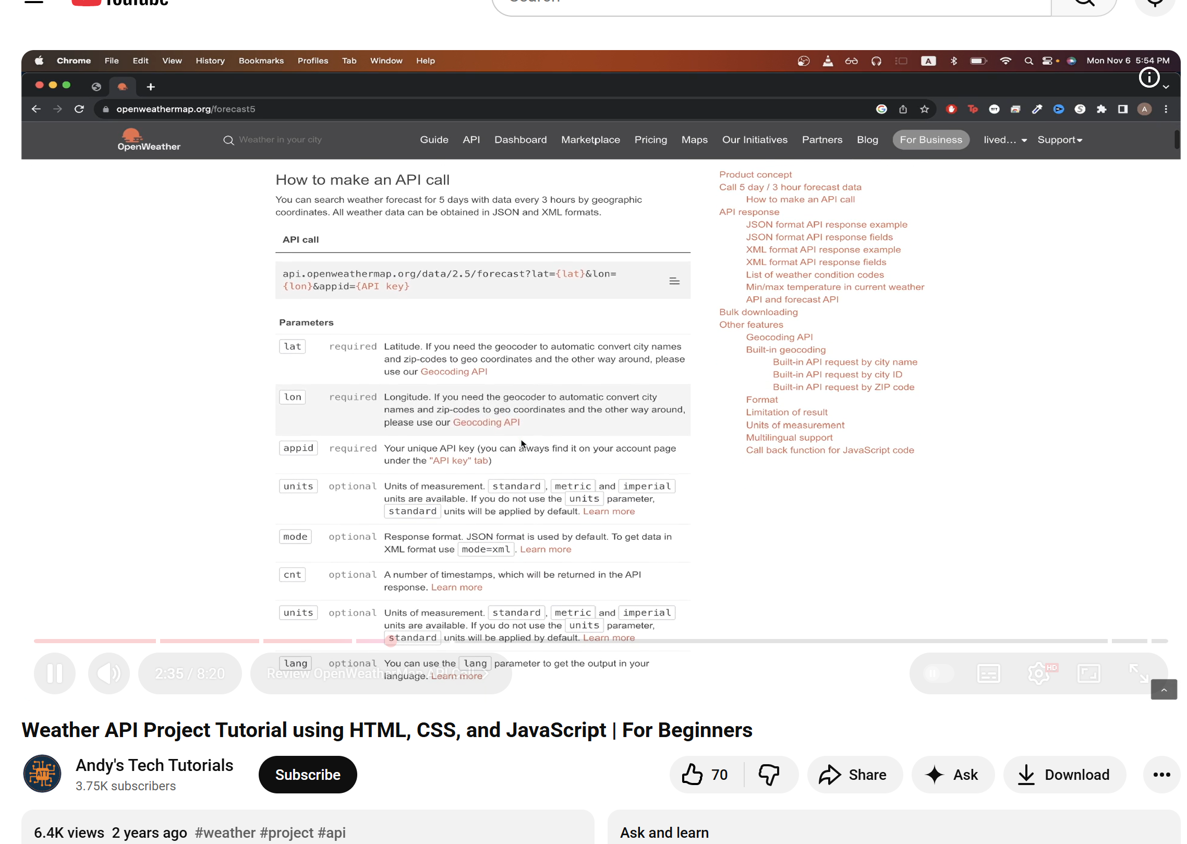Click the thumbs up like icon
Image resolution: width=1187 pixels, height=844 pixels.
693,775
